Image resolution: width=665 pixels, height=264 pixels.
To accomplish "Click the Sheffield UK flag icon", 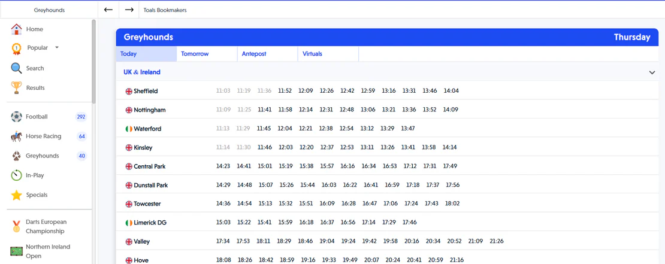I will [x=129, y=91].
